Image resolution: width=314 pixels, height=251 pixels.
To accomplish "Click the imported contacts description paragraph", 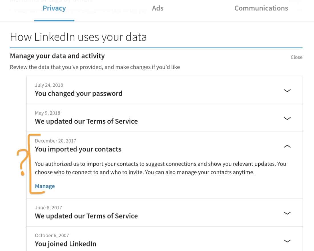I will click(160, 168).
